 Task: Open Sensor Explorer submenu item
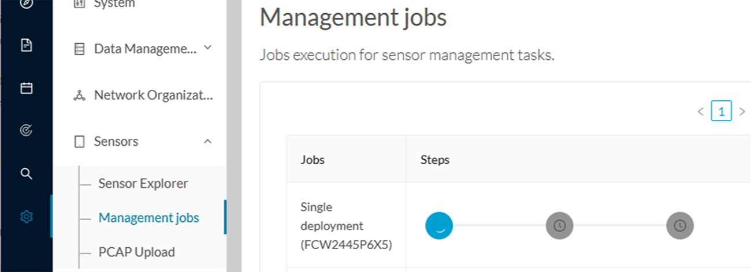tap(143, 183)
